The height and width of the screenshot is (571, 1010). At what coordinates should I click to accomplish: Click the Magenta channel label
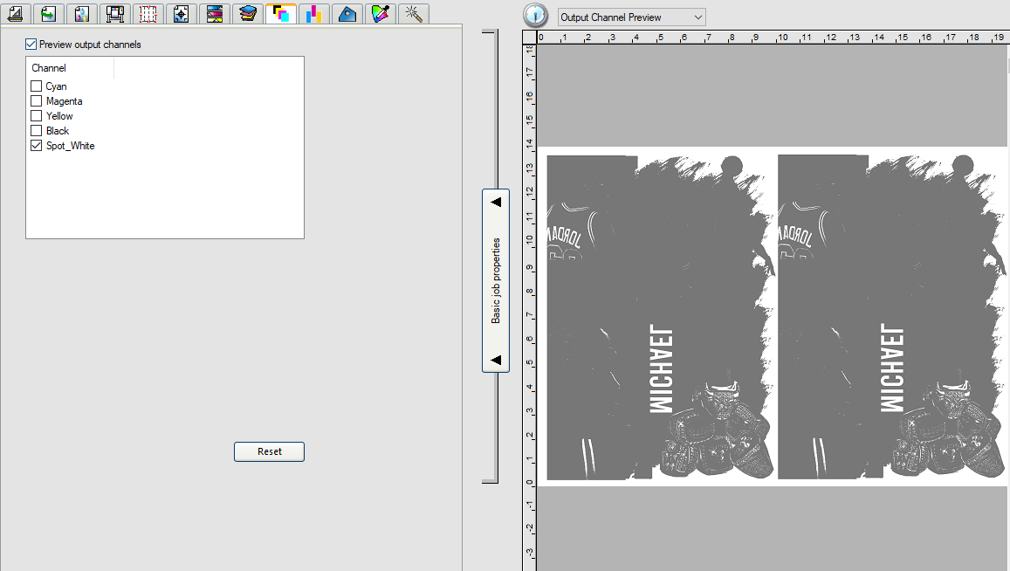(x=64, y=101)
